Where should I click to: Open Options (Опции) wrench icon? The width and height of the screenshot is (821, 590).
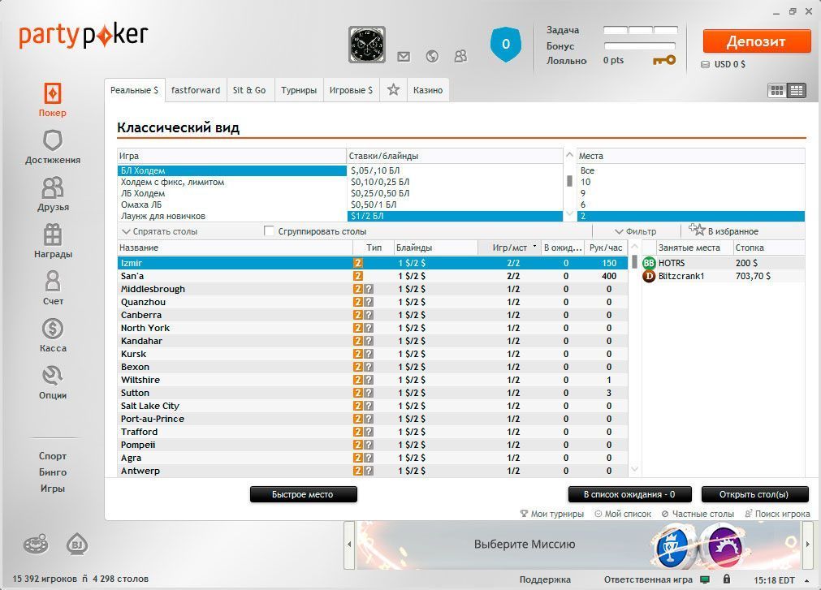(52, 376)
